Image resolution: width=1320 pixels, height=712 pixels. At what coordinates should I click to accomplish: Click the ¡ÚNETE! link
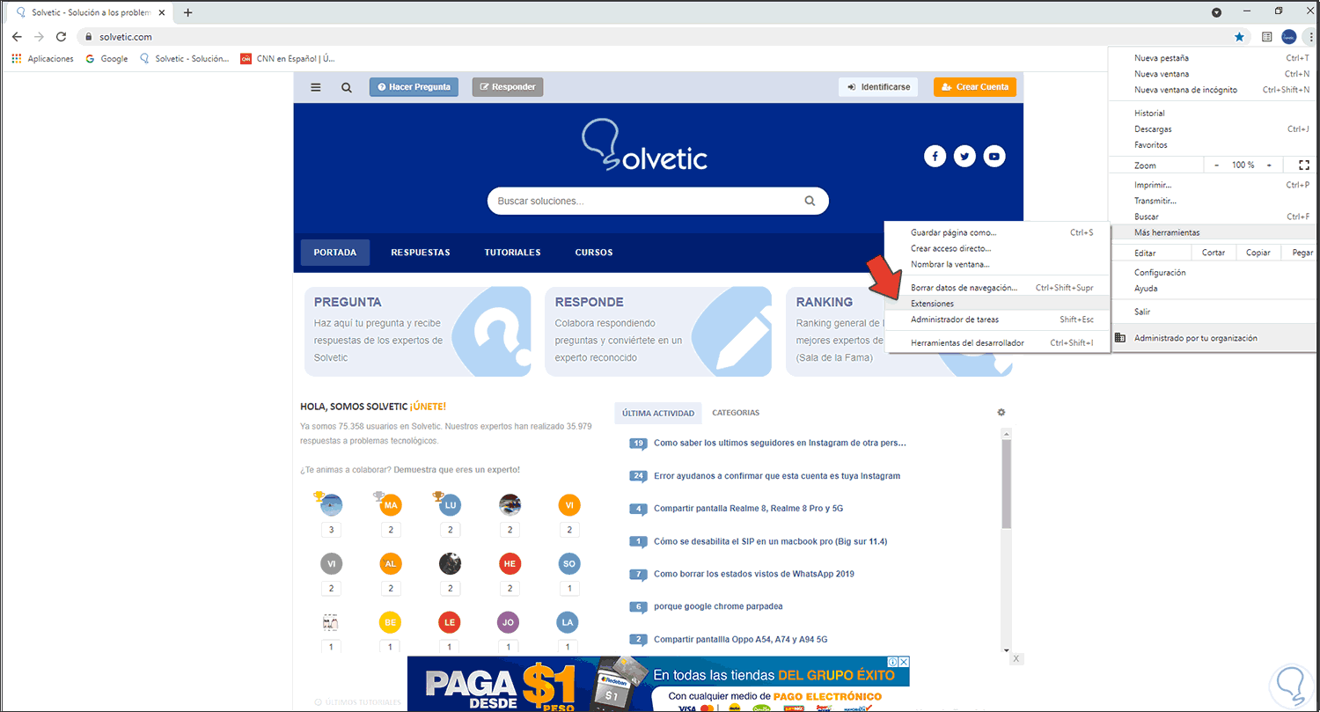(428, 407)
